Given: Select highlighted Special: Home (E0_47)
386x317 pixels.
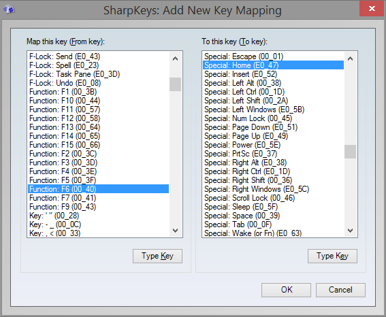Looking at the screenshot, I should tap(273, 65).
